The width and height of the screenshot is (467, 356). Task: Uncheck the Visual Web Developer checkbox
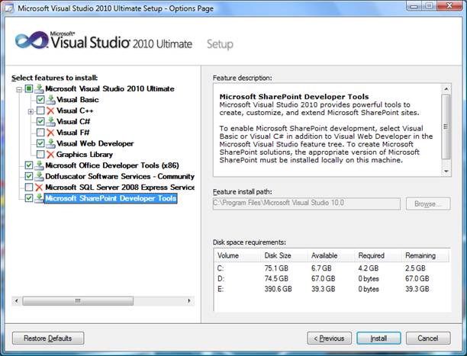pyautogui.click(x=40, y=143)
